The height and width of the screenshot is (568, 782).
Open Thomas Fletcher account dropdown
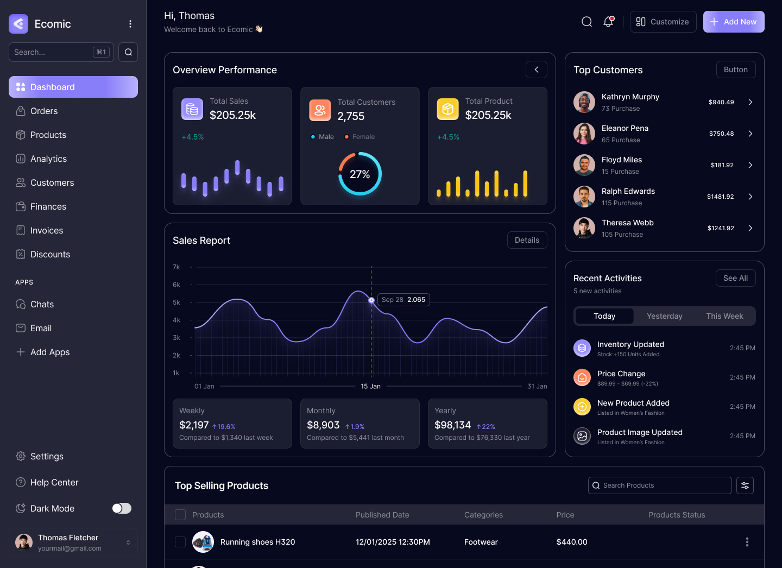point(128,542)
